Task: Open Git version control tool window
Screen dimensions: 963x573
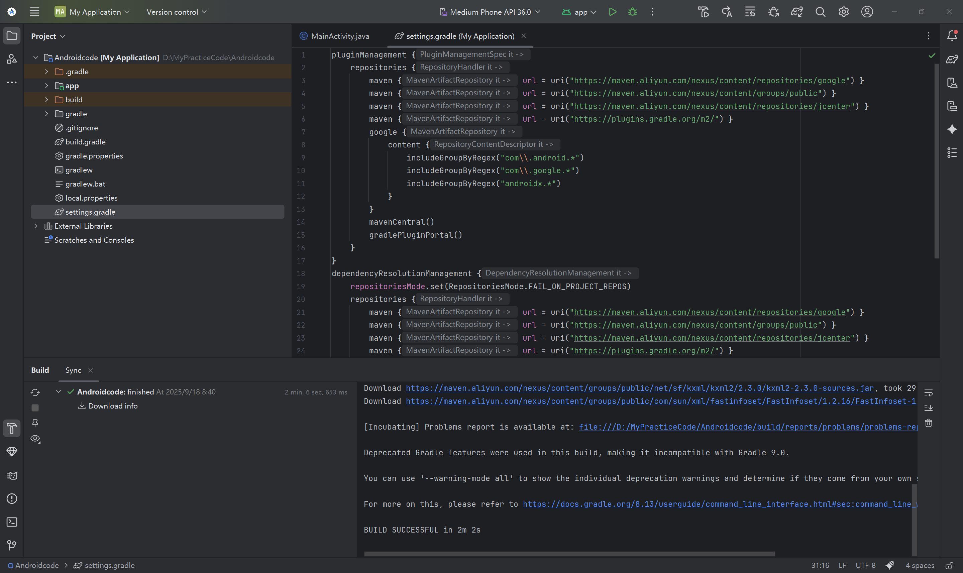Action: click(x=12, y=545)
